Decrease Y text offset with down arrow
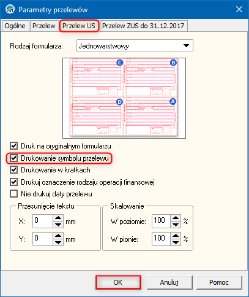Viewport: 249px width, 297px height. pos(58,242)
